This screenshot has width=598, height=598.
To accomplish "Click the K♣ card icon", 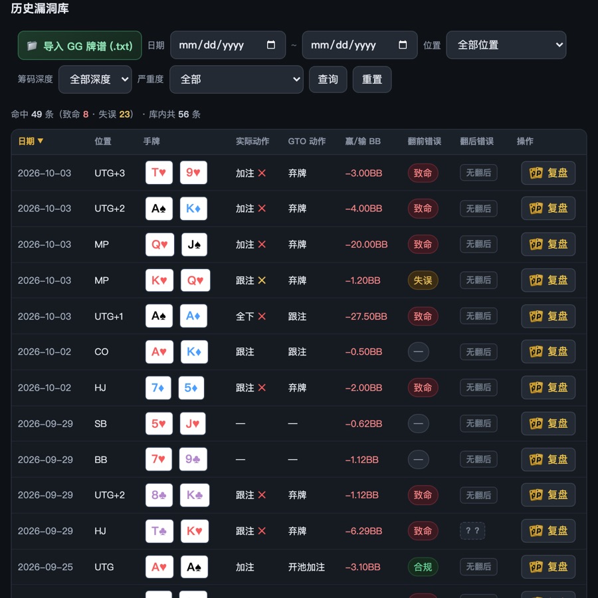I will (195, 495).
